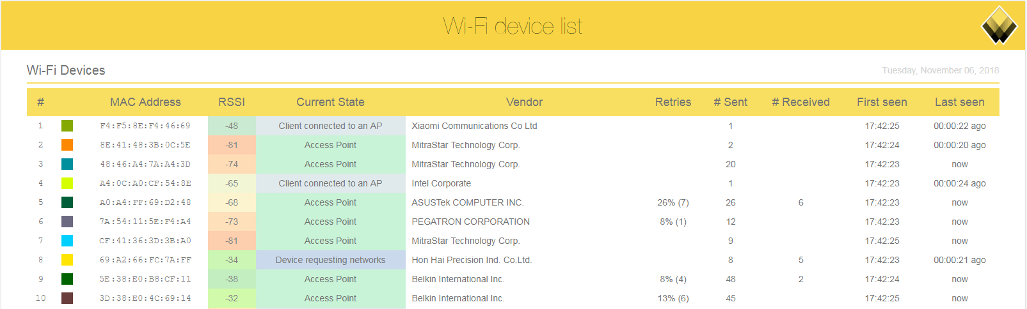Click the RSSI value -48
Image resolution: width=1027 pixels, height=309 pixels.
[232, 126]
